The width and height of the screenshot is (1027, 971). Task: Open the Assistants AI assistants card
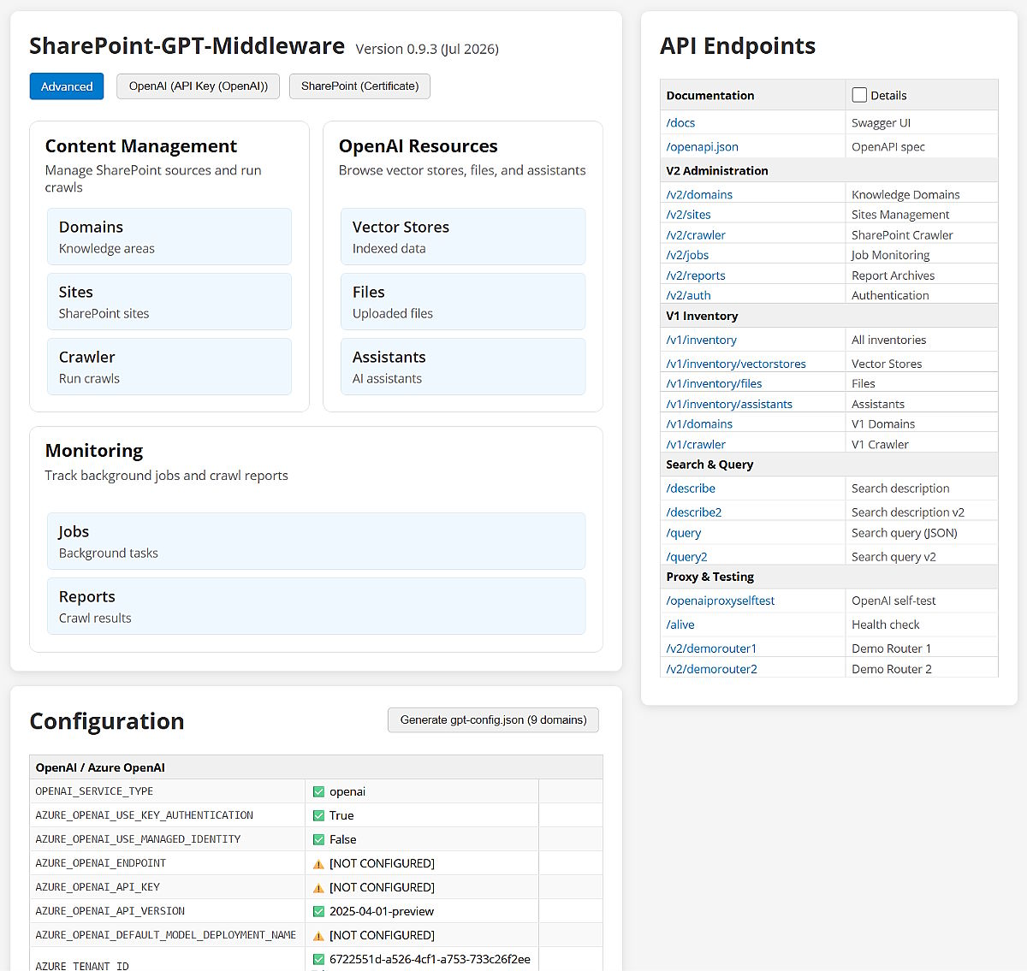463,367
